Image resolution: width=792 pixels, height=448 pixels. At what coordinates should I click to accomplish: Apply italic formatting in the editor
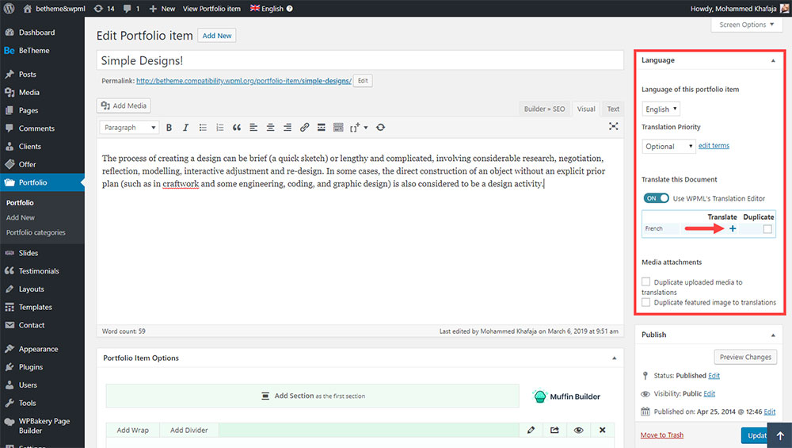(186, 128)
